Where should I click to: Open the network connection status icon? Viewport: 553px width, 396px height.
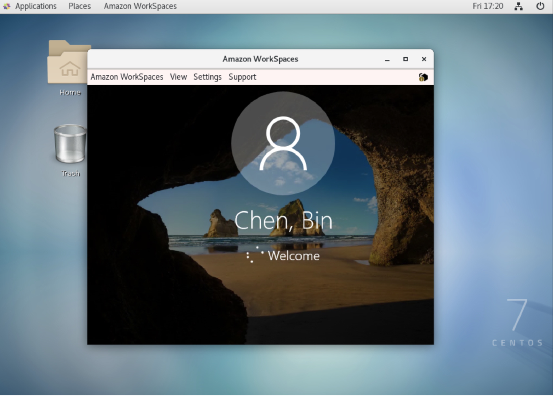pyautogui.click(x=518, y=6)
